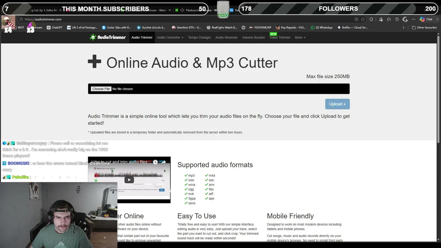Image resolution: width=441 pixels, height=248 pixels.
Task: Click the AudioTrimmer logo
Action: point(107,37)
